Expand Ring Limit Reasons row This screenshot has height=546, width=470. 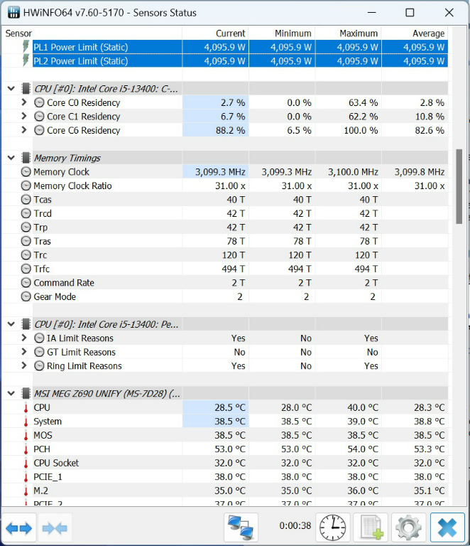[23, 366]
